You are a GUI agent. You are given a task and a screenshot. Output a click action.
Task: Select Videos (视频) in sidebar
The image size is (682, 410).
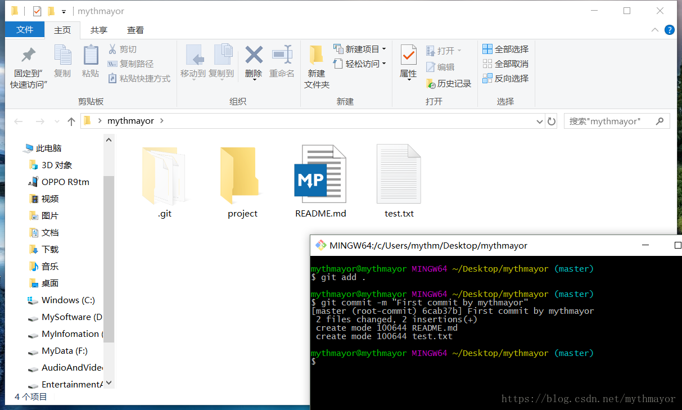[44, 199]
